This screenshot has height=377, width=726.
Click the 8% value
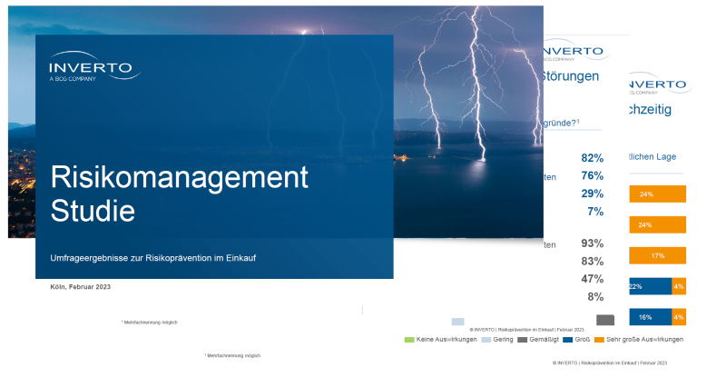point(595,297)
